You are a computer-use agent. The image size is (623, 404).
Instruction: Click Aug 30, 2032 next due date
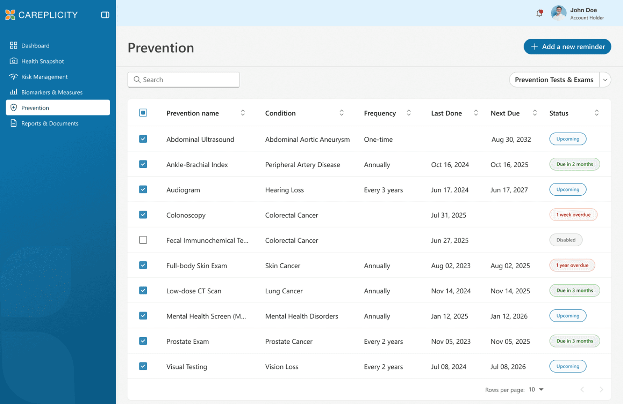pos(511,139)
